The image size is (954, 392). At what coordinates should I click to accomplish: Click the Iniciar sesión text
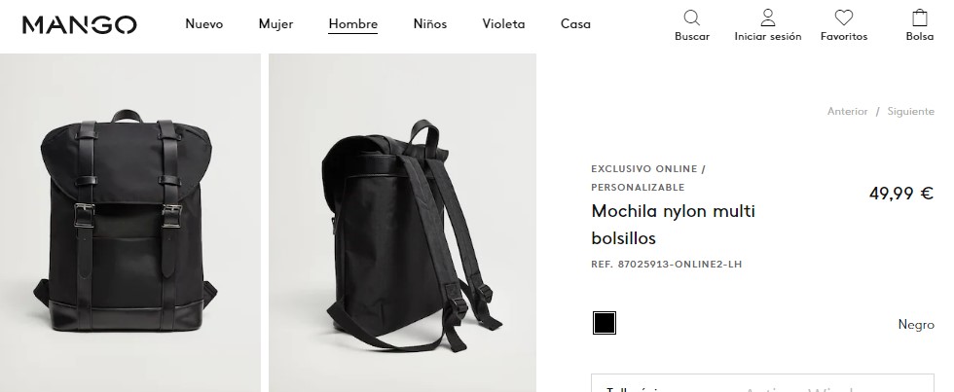coord(768,36)
